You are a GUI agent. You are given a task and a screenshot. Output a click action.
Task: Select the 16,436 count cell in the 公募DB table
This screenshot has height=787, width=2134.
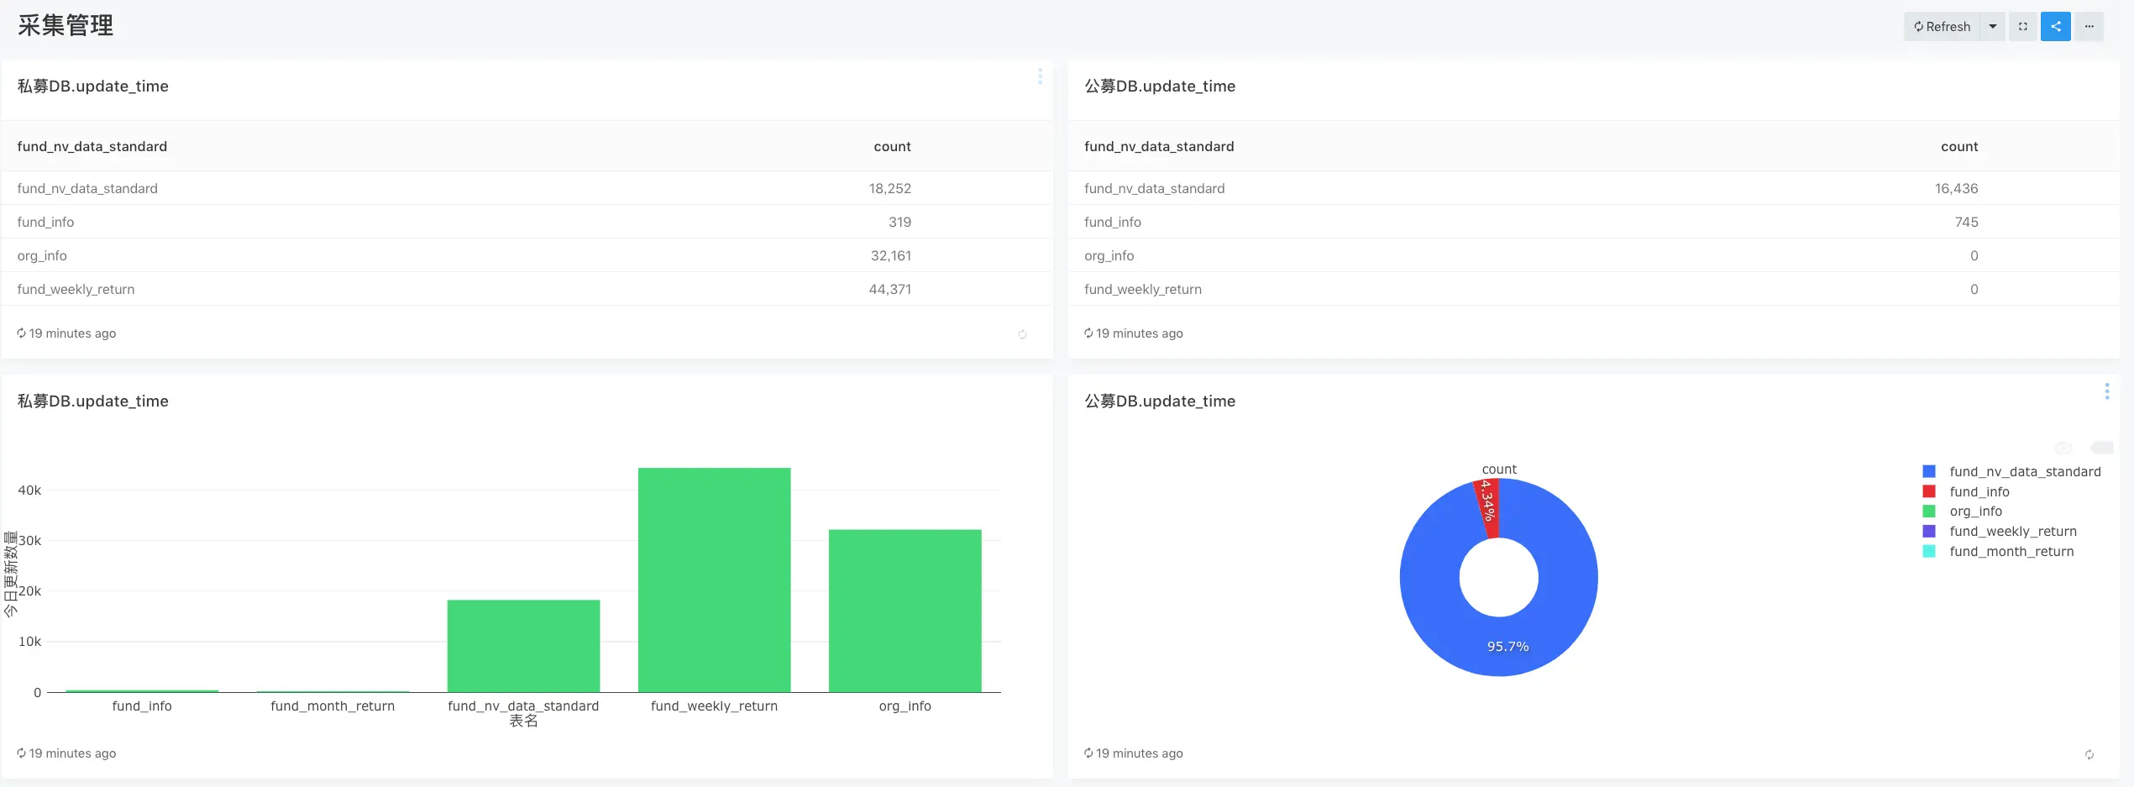pyautogui.click(x=1956, y=188)
